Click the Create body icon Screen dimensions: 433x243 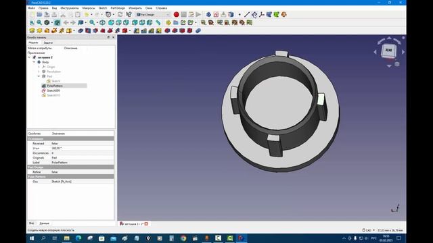[208, 15]
